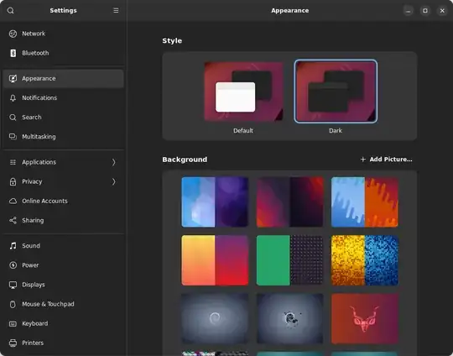
Task: Click the Displays monitor icon
Action: click(13, 285)
